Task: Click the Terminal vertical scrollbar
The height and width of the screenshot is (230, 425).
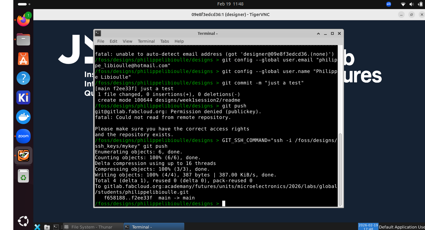Action: coord(340,169)
